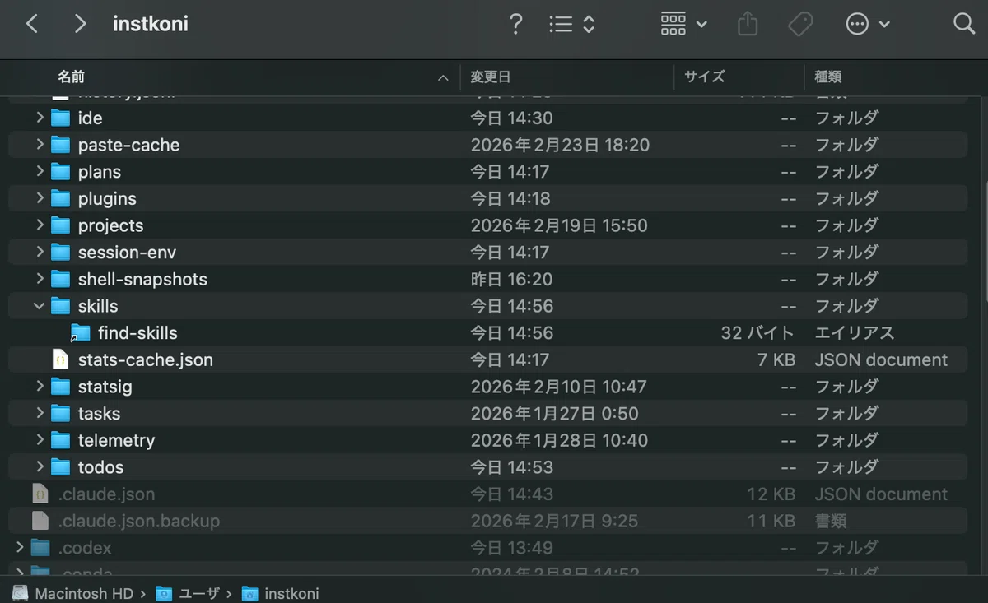Expand the plugins folder
This screenshot has width=988, height=603.
[x=40, y=198]
